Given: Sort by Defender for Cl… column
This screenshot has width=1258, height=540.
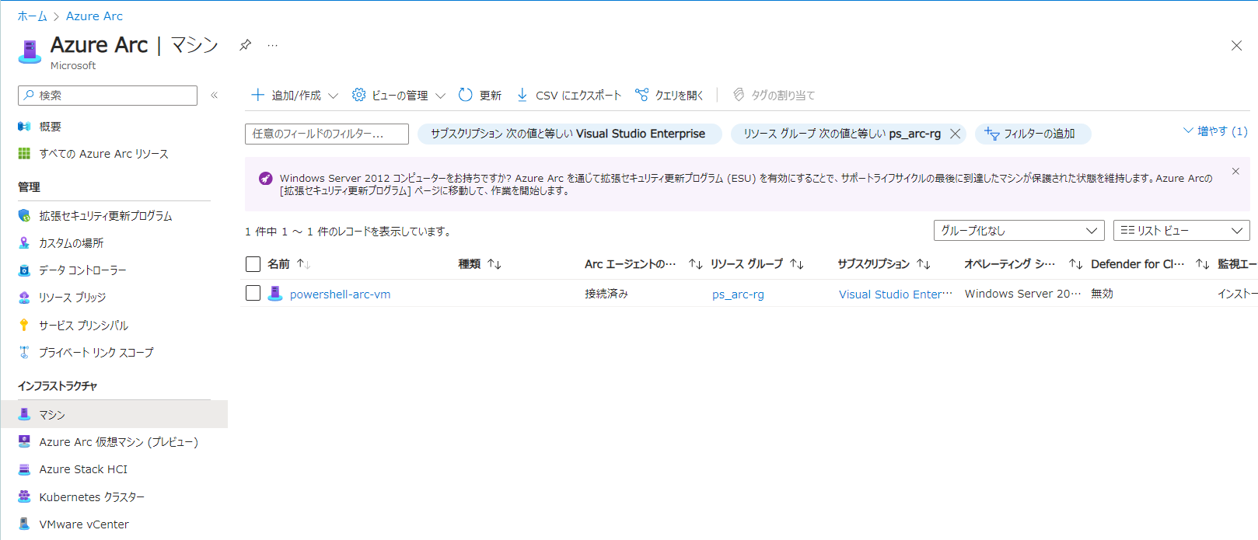Looking at the screenshot, I should (1150, 264).
